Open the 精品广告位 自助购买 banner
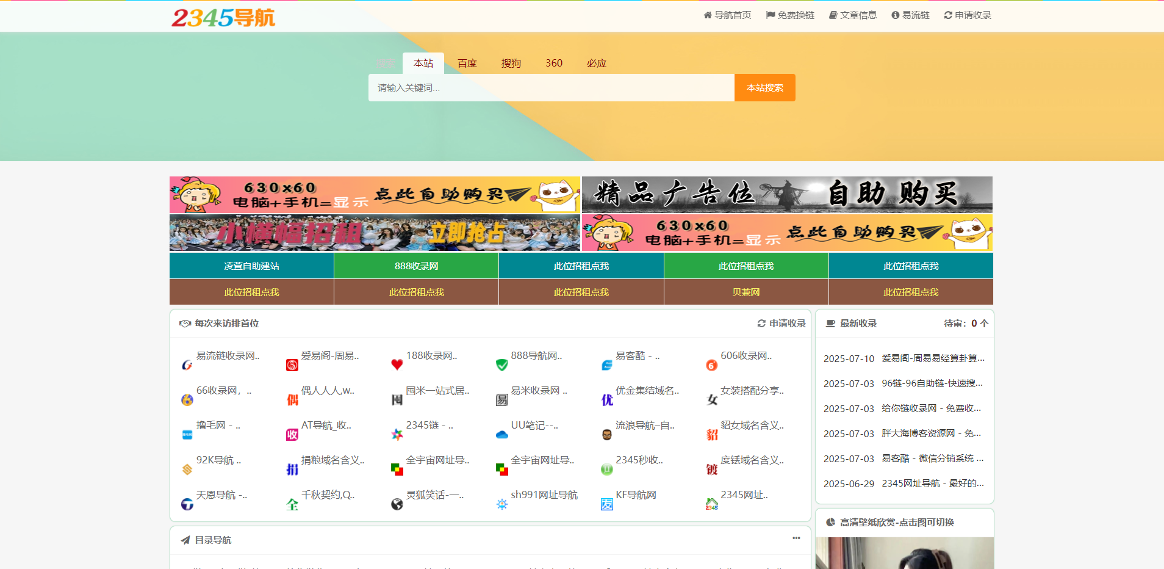This screenshot has width=1164, height=569. click(x=787, y=194)
